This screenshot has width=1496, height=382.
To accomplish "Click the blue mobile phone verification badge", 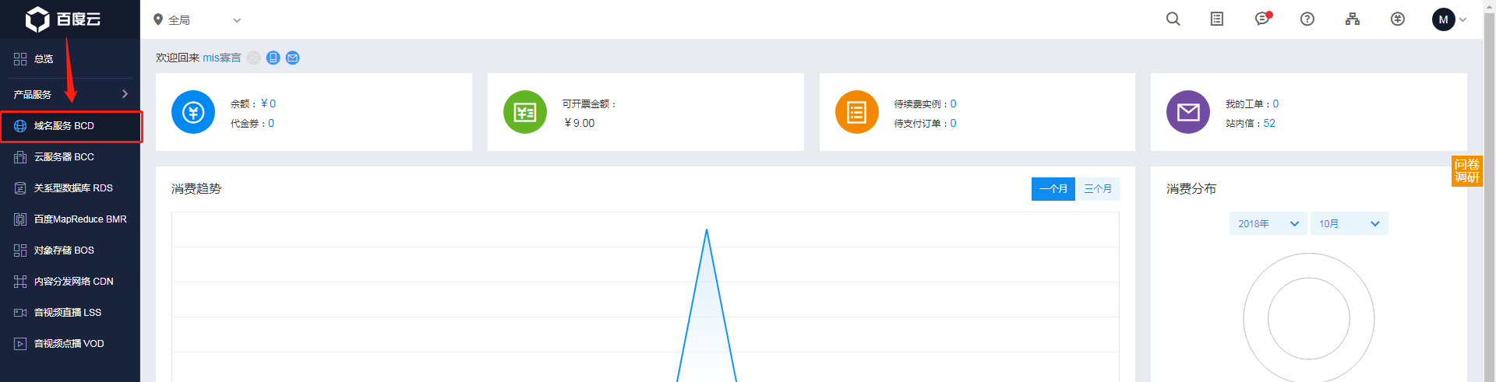I will tap(273, 58).
